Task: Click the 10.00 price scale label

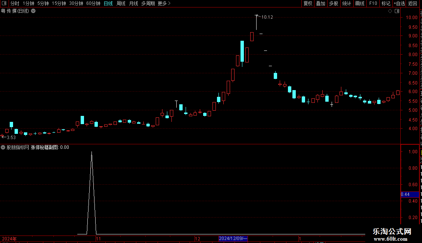Action: tap(412, 17)
